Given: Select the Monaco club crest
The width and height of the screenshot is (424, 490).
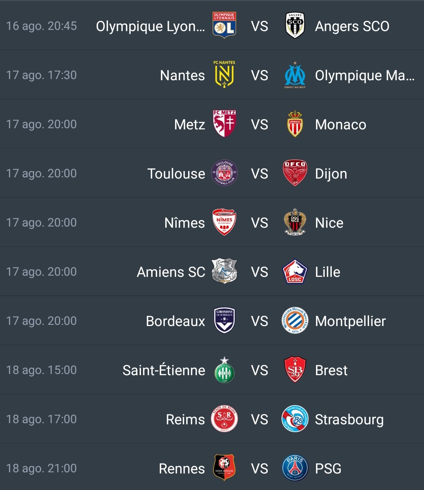Looking at the screenshot, I should tap(295, 124).
